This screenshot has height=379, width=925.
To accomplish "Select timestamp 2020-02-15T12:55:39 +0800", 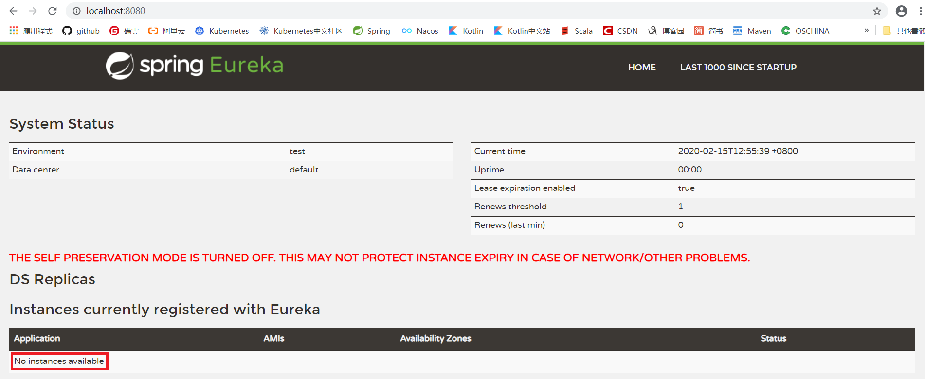I will 738,151.
